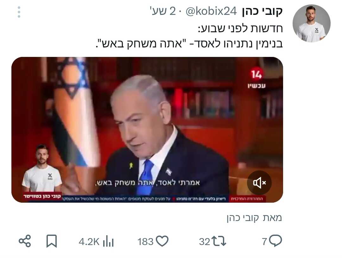Viewport: 342px width, 258px height.
Task: Tap the share icon
Action: (x=25, y=241)
